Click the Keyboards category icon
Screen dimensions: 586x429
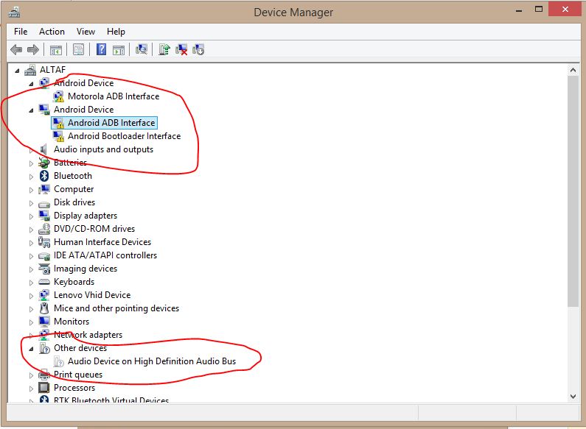(x=44, y=282)
